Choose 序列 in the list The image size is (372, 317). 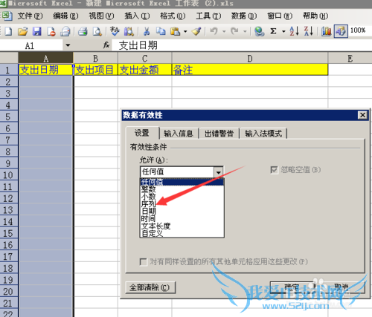pyautogui.click(x=182, y=204)
